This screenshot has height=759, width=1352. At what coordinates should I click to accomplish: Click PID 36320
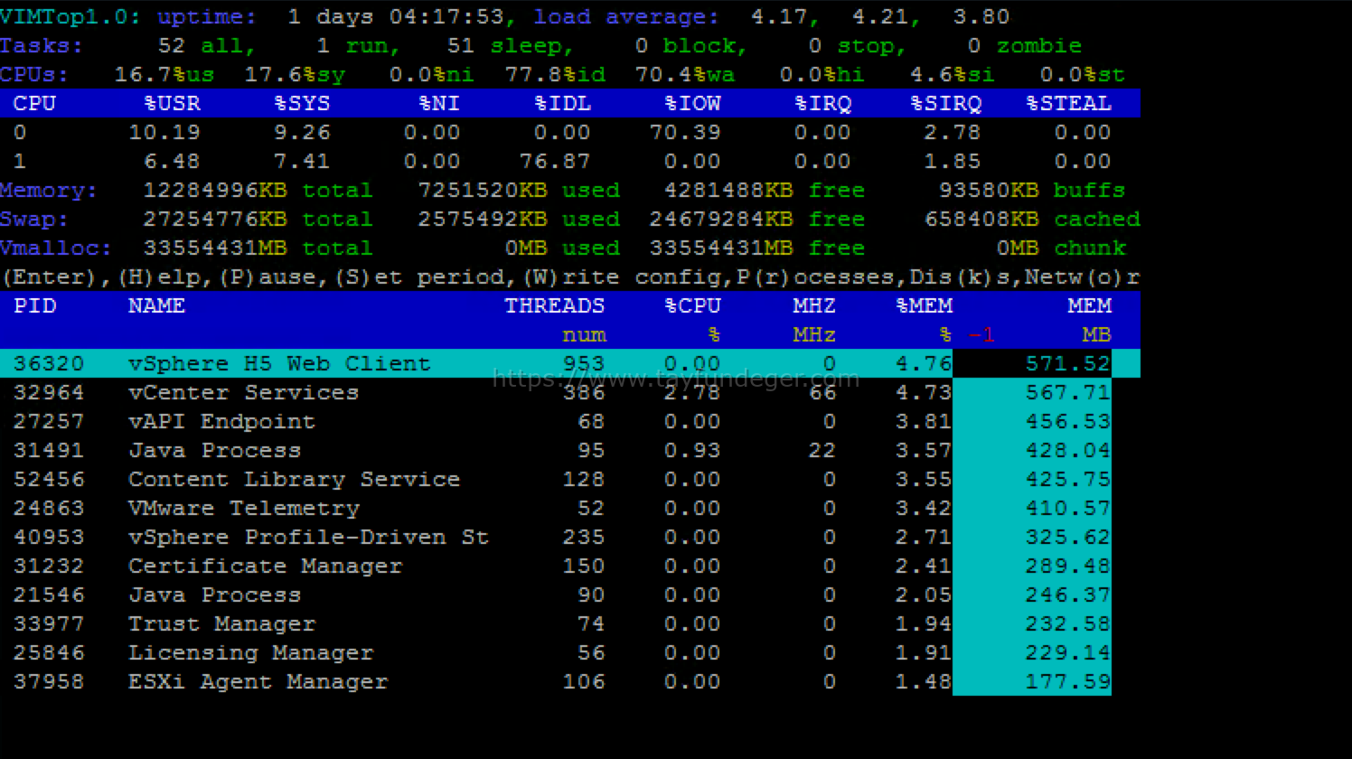pyautogui.click(x=49, y=364)
